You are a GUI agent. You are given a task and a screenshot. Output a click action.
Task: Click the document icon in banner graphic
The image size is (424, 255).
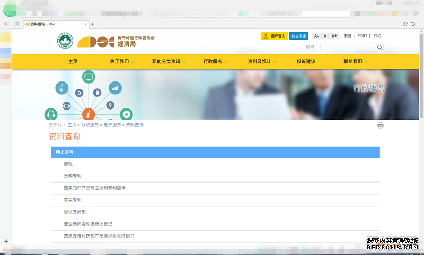point(98,93)
